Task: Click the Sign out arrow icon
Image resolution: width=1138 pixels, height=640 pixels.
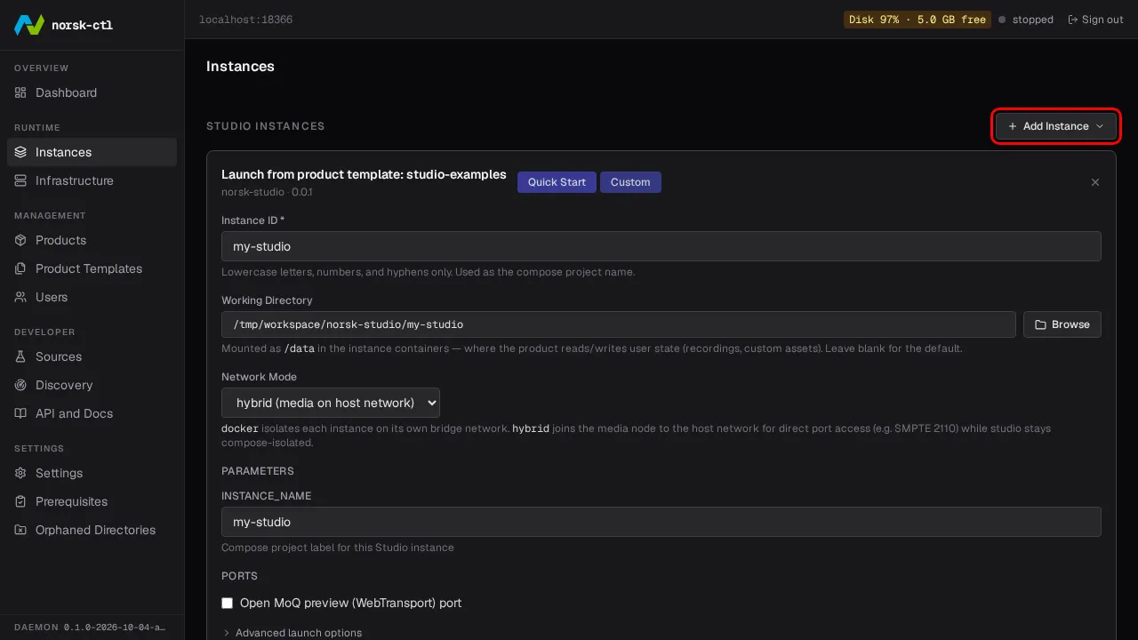Action: point(1073,20)
